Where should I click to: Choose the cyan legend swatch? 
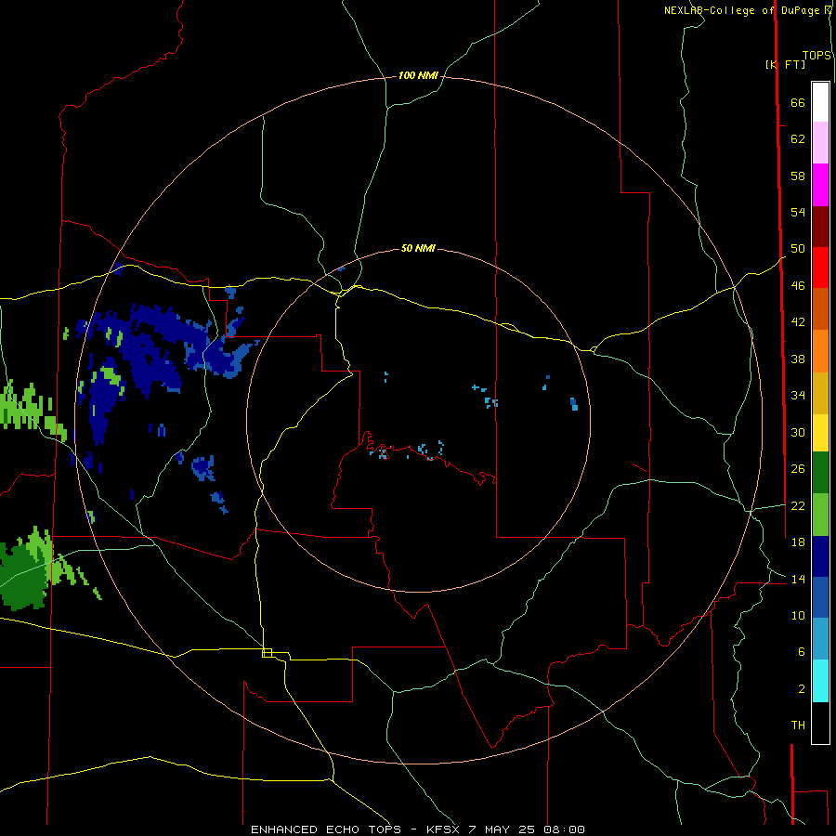(820, 681)
